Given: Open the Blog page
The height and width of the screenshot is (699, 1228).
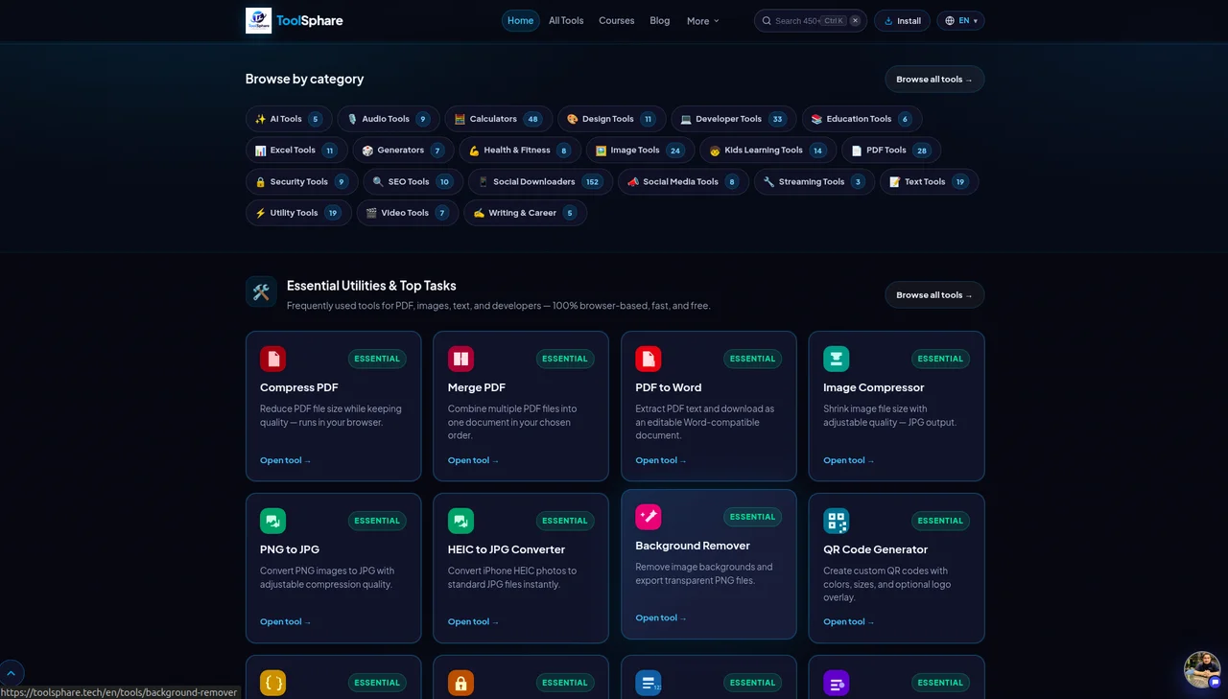Looking at the screenshot, I should coord(660,20).
